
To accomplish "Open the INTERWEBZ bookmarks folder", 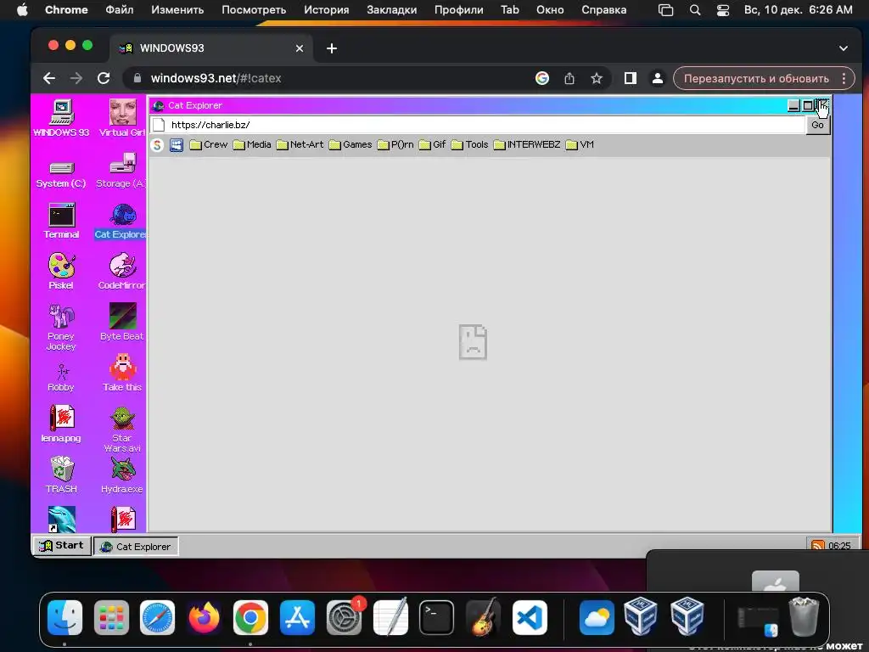I will pyautogui.click(x=526, y=144).
